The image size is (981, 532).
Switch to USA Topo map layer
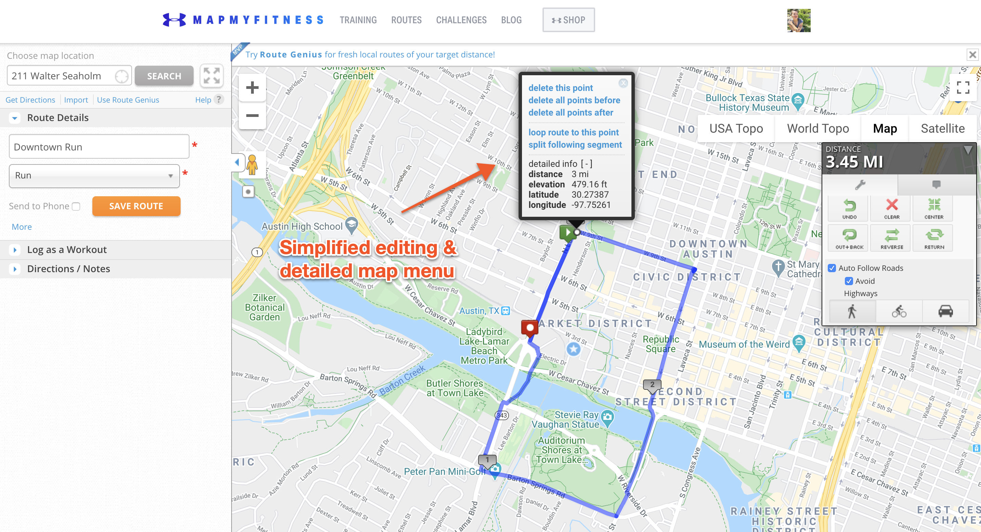736,129
